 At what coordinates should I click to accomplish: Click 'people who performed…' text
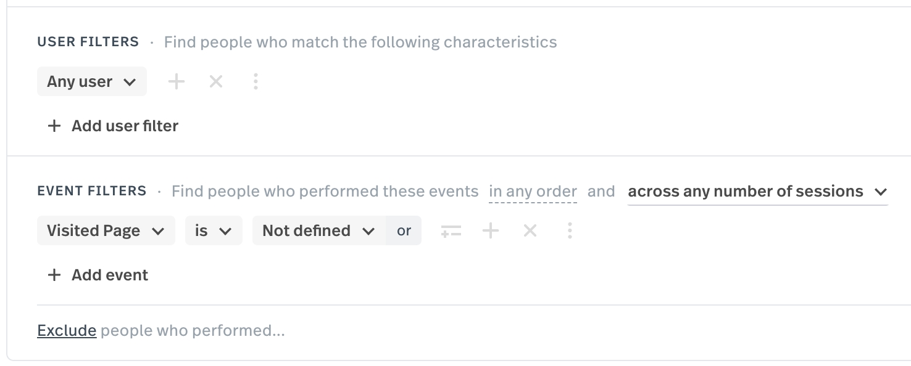click(x=193, y=331)
